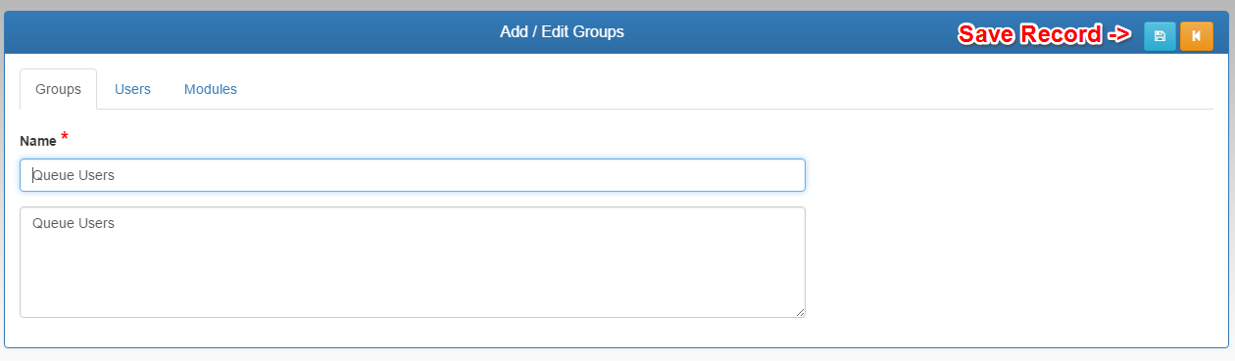Image resolution: width=1235 pixels, height=361 pixels.
Task: Save the group record using the disk button
Action: (x=1160, y=36)
